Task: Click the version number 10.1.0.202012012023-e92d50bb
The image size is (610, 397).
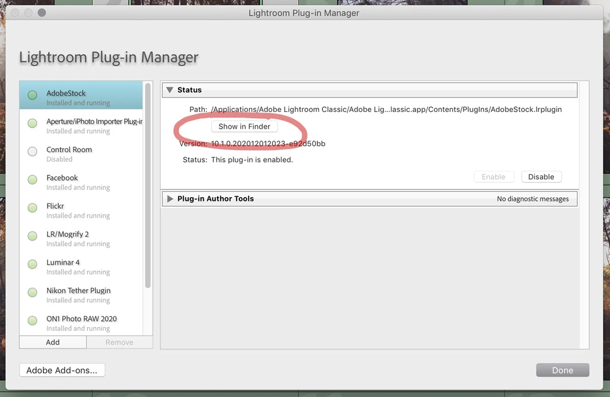Action: (x=268, y=143)
